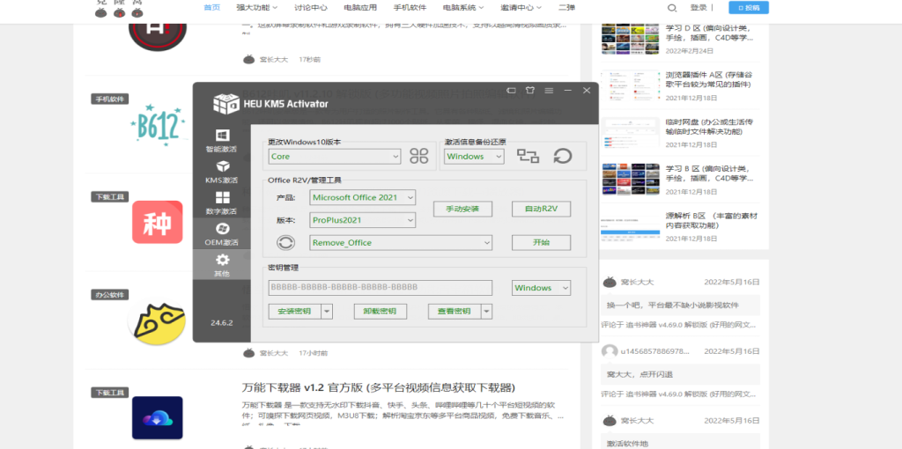Click the 开始 button
The image size is (902, 449).
pyautogui.click(x=542, y=243)
